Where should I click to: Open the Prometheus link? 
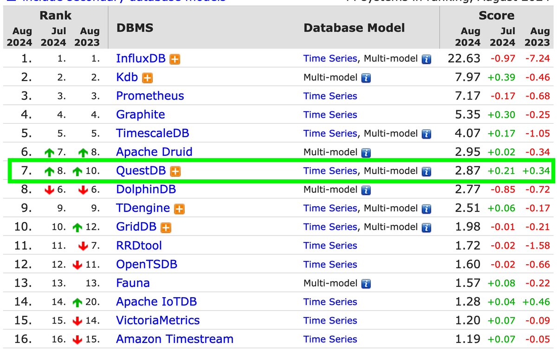pos(149,96)
